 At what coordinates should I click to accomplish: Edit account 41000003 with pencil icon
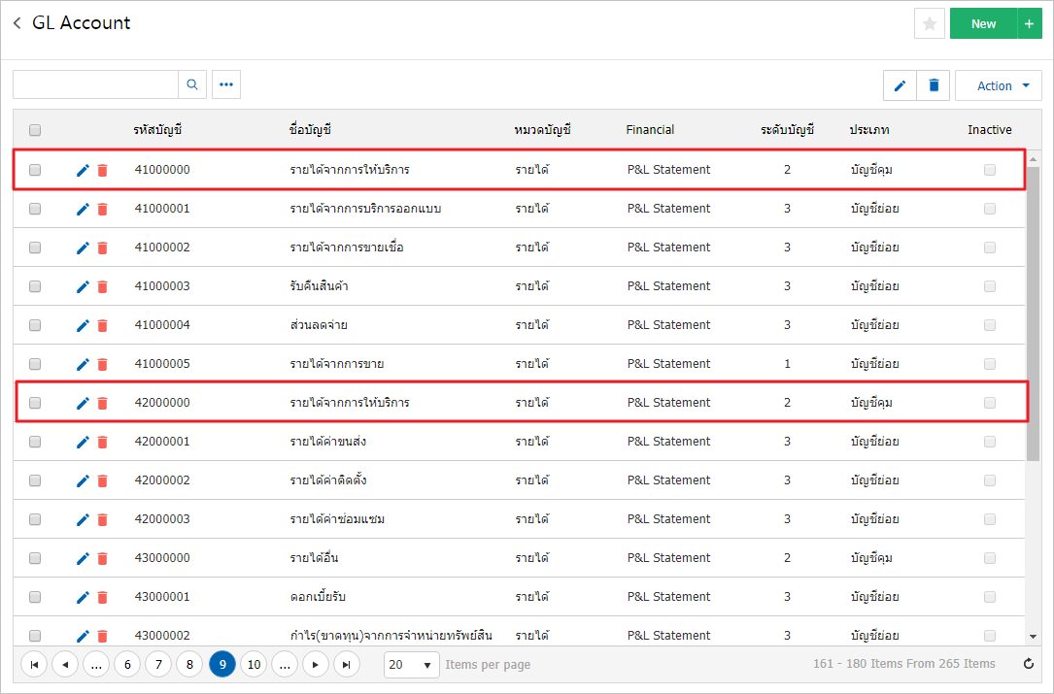click(83, 287)
